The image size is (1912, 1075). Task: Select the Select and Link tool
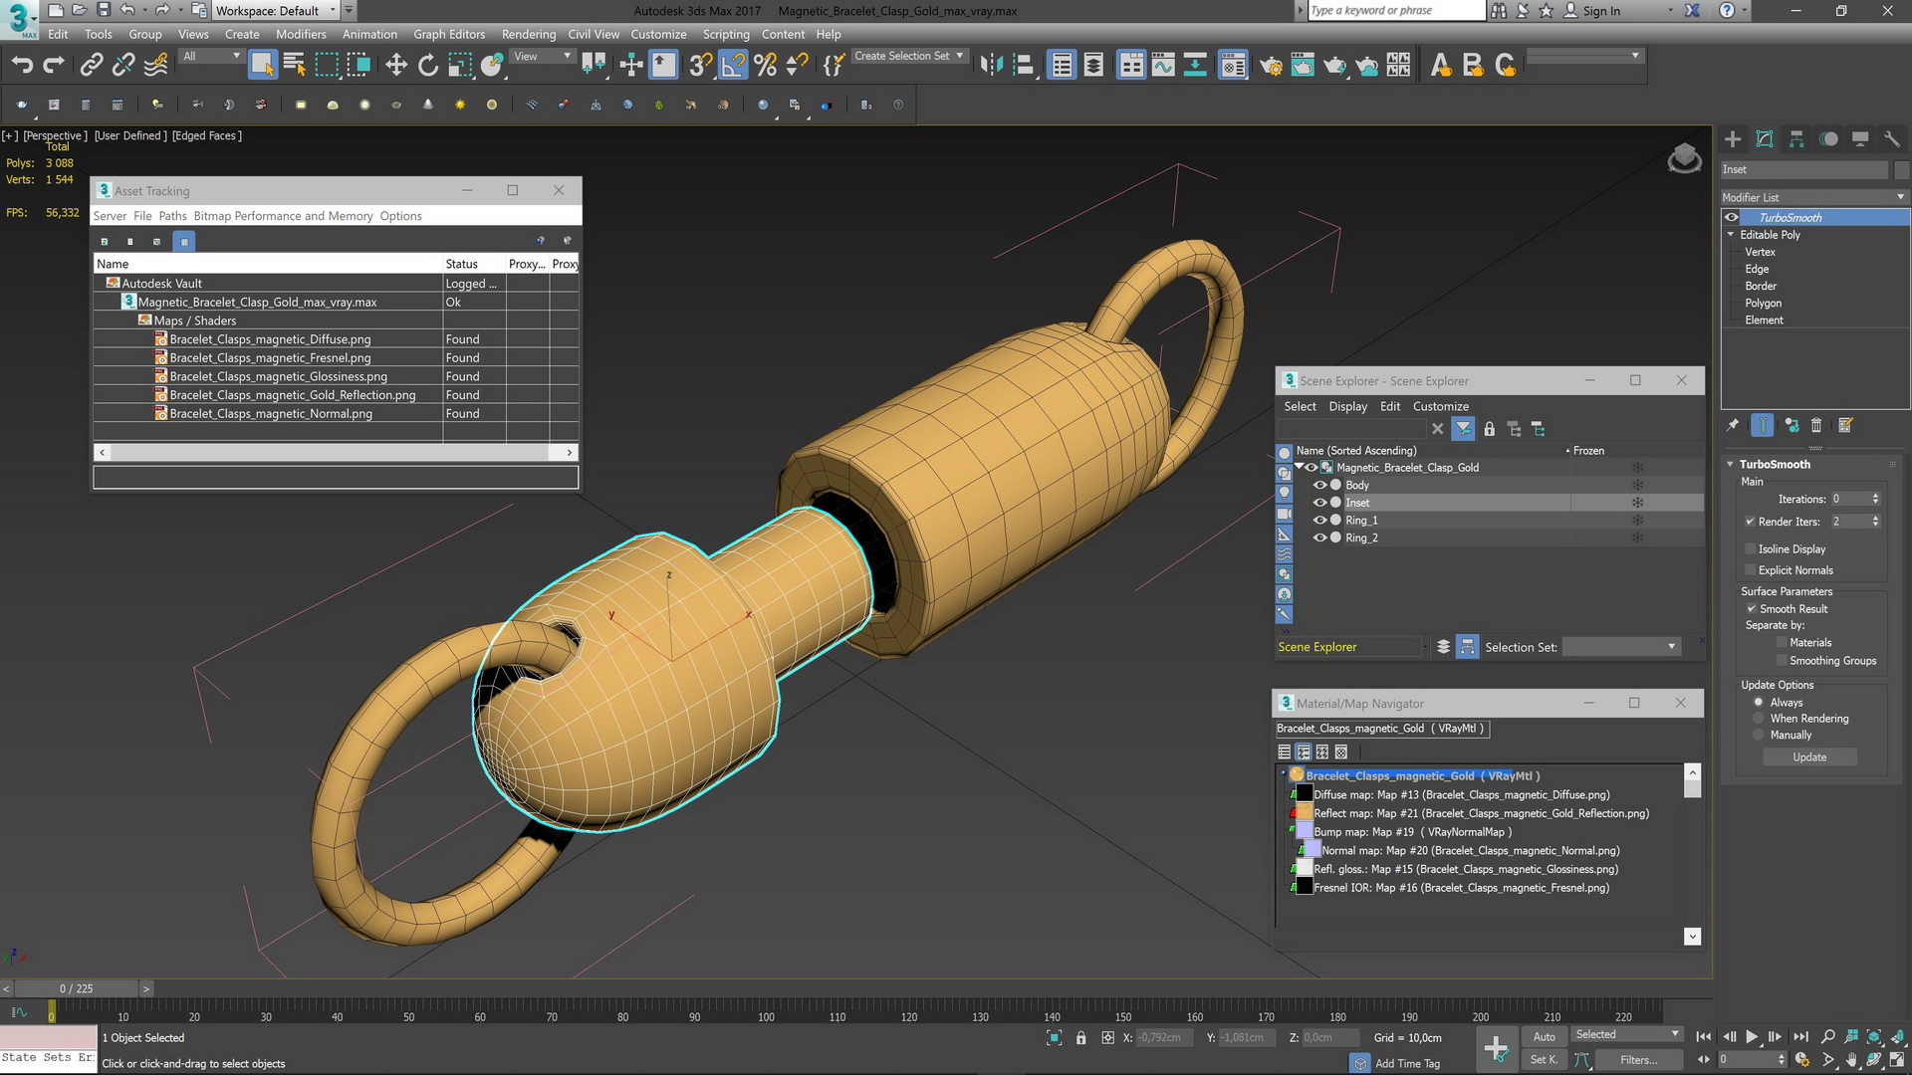pos(92,65)
